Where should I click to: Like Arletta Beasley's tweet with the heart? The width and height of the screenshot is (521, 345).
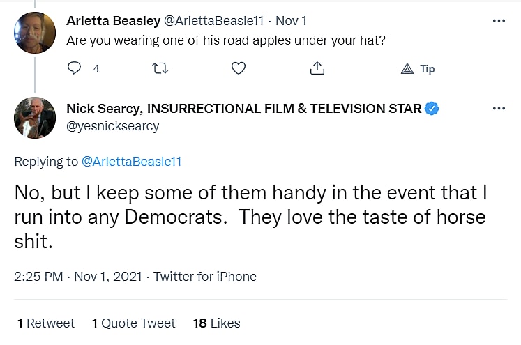coord(239,68)
